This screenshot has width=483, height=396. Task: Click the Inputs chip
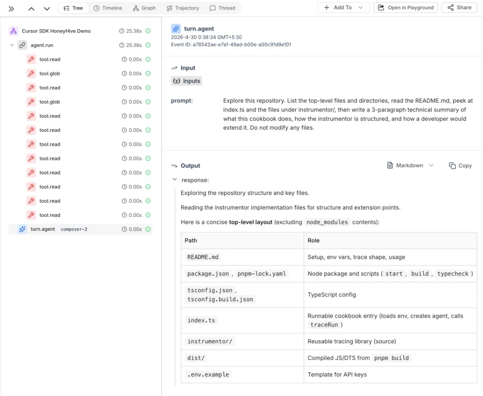187,81
